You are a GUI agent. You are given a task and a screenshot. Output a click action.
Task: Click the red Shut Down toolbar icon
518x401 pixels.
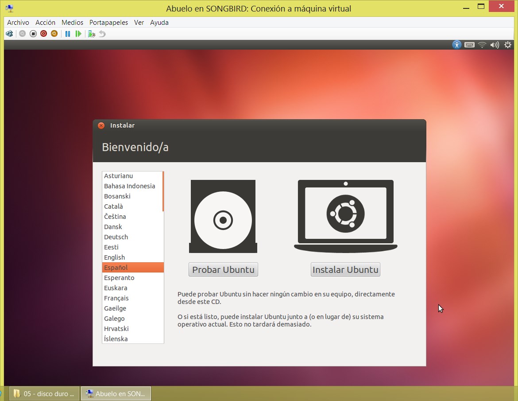click(43, 34)
